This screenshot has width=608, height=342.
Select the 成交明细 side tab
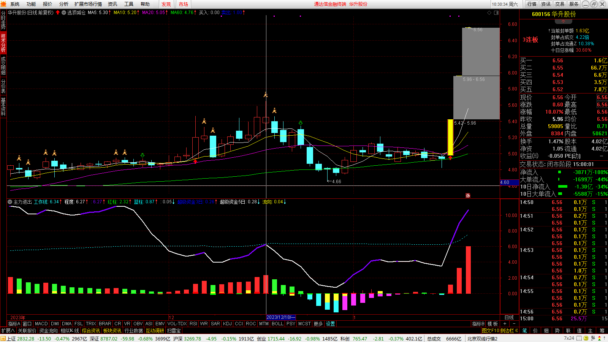[x=3, y=66]
